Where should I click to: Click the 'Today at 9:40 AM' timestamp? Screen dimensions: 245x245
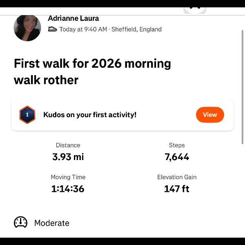pos(83,29)
